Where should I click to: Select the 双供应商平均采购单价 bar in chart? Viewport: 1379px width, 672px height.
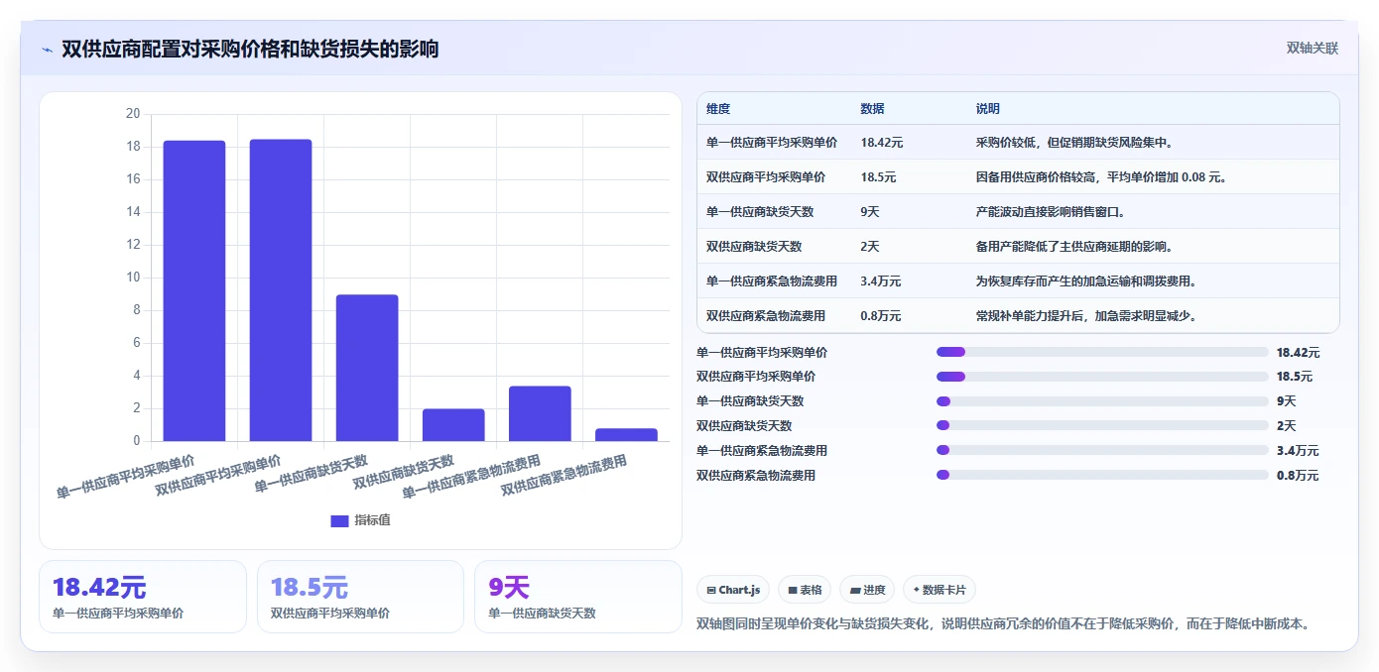(x=281, y=290)
